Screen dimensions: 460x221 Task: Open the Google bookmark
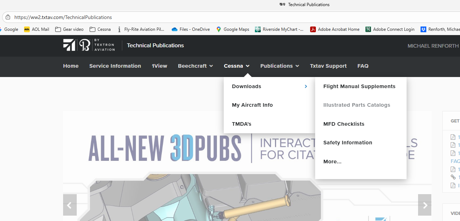[x=9, y=29]
